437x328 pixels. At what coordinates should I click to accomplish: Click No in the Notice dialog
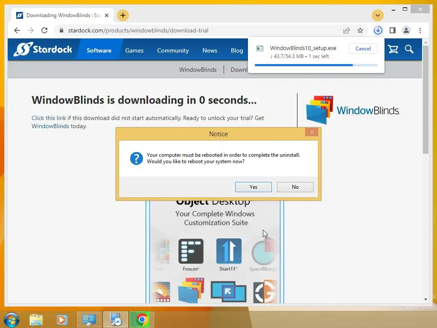click(295, 187)
